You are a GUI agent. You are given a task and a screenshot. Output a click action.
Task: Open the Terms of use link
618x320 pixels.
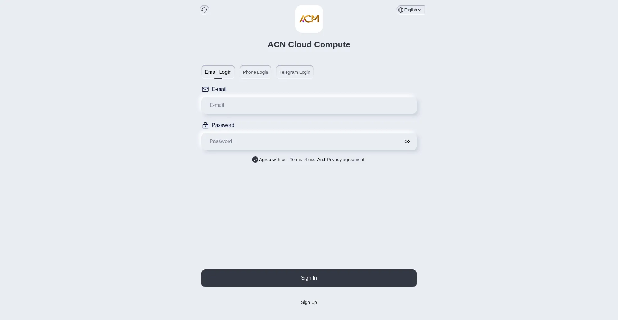pos(302,160)
